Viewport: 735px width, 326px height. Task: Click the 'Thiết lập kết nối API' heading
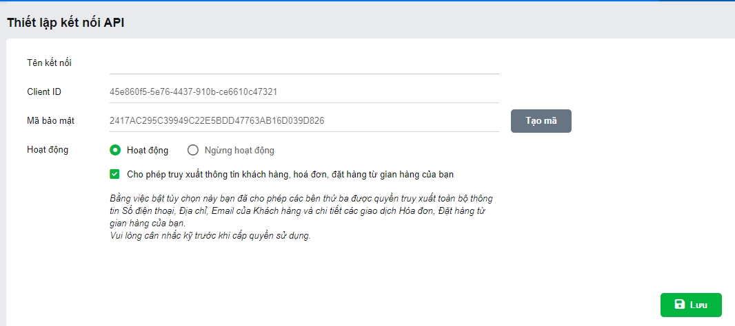66,22
